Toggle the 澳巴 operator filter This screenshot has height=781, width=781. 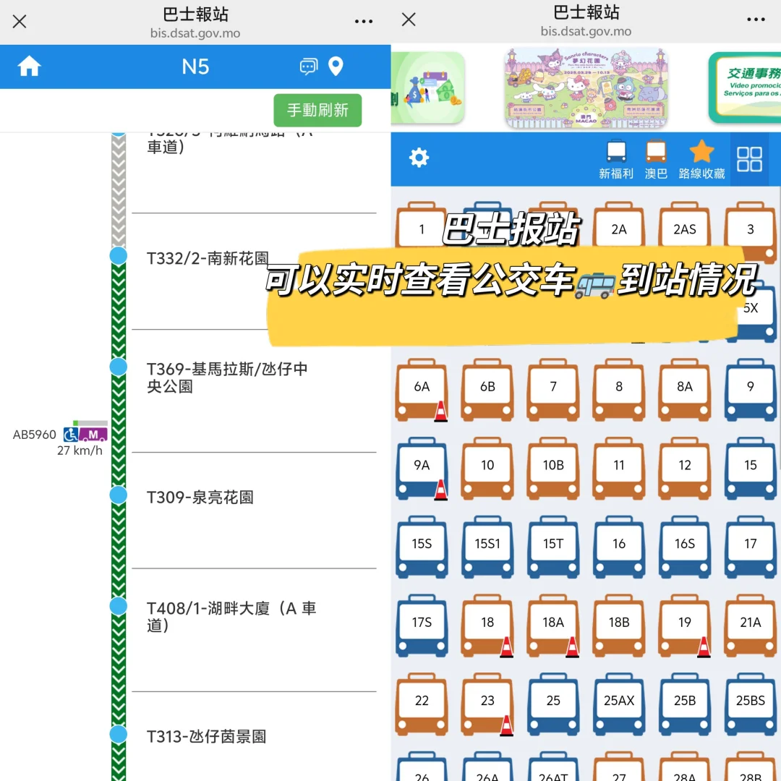click(656, 158)
